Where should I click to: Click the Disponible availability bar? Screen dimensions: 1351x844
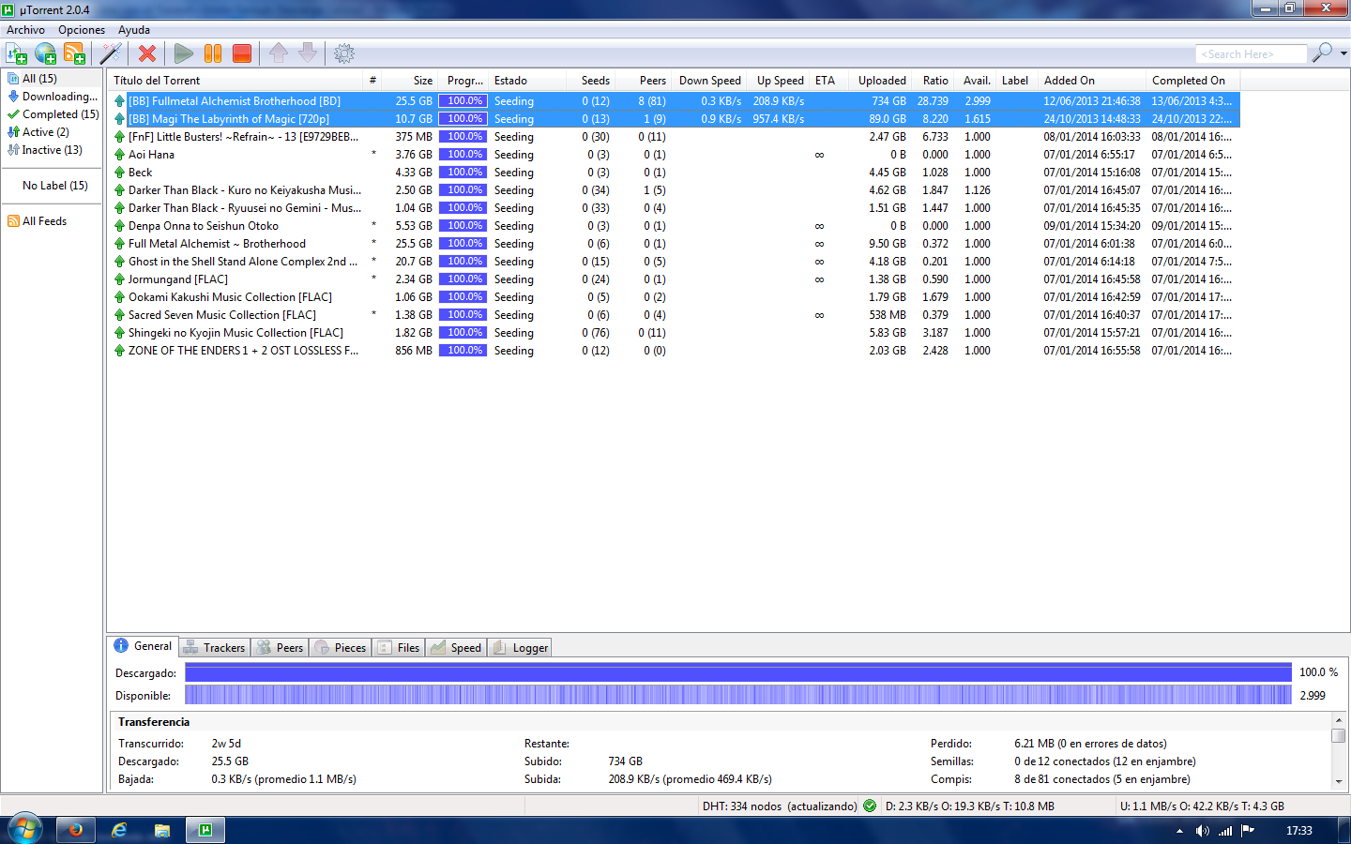coord(738,695)
